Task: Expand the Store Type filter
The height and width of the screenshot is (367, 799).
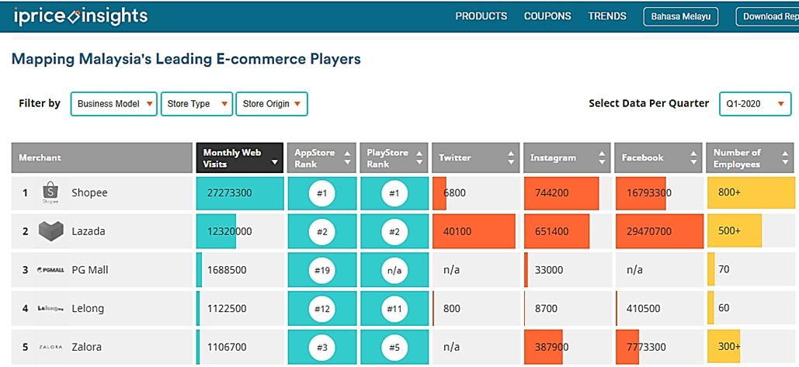Action: (x=196, y=104)
